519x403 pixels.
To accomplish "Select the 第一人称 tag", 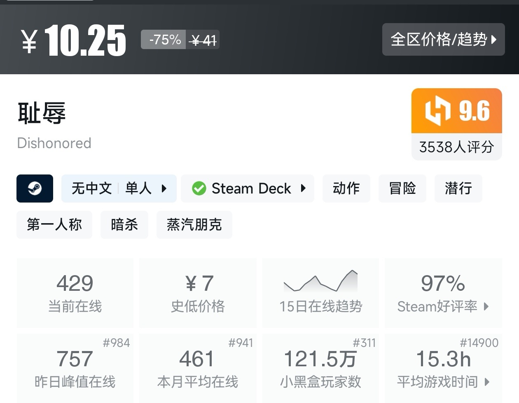I will coord(54,225).
